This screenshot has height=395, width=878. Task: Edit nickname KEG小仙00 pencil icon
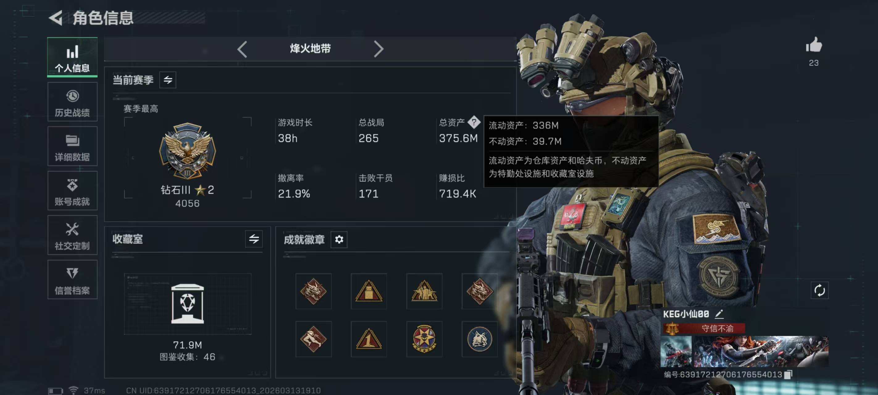[719, 314]
